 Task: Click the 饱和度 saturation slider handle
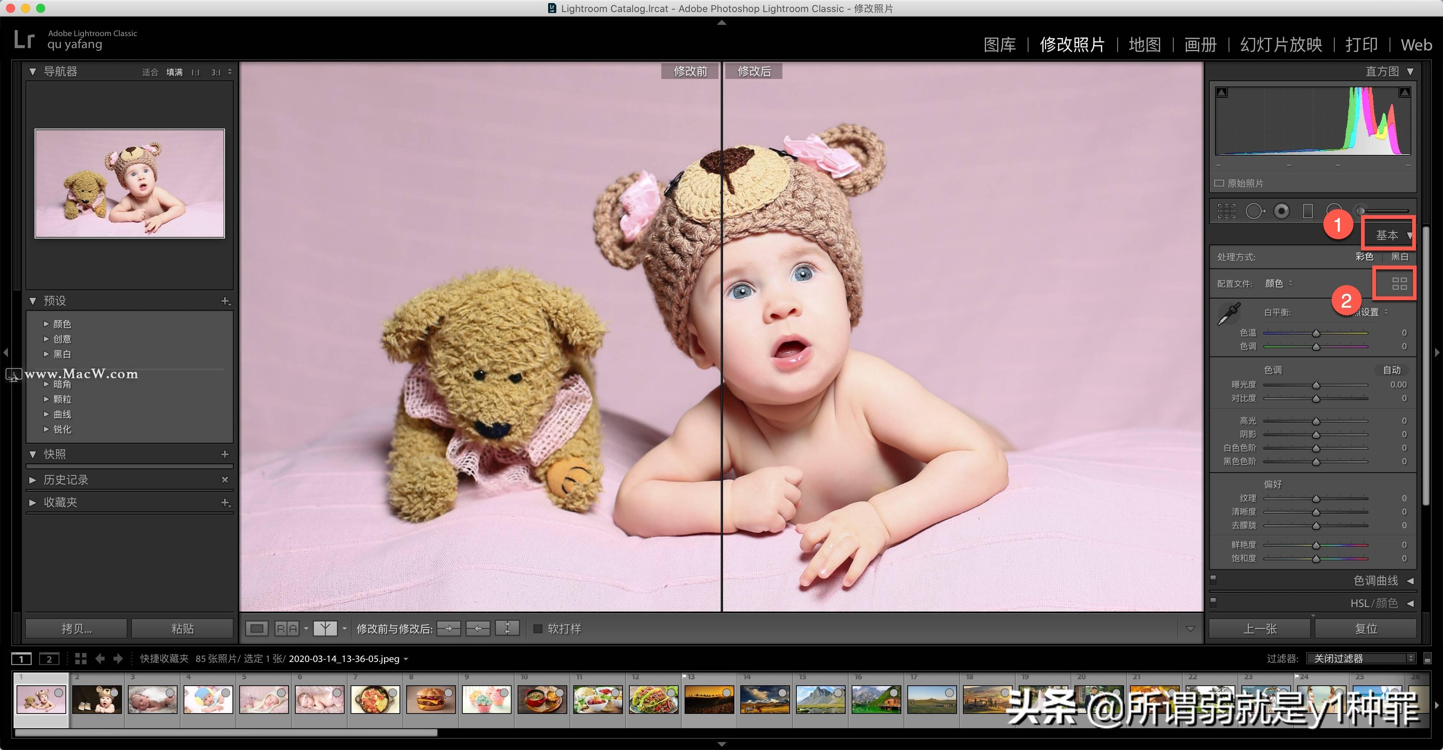(x=1316, y=559)
